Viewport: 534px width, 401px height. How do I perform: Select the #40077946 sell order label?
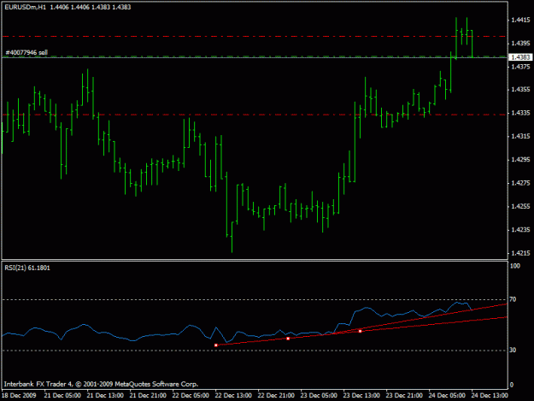click(x=26, y=52)
